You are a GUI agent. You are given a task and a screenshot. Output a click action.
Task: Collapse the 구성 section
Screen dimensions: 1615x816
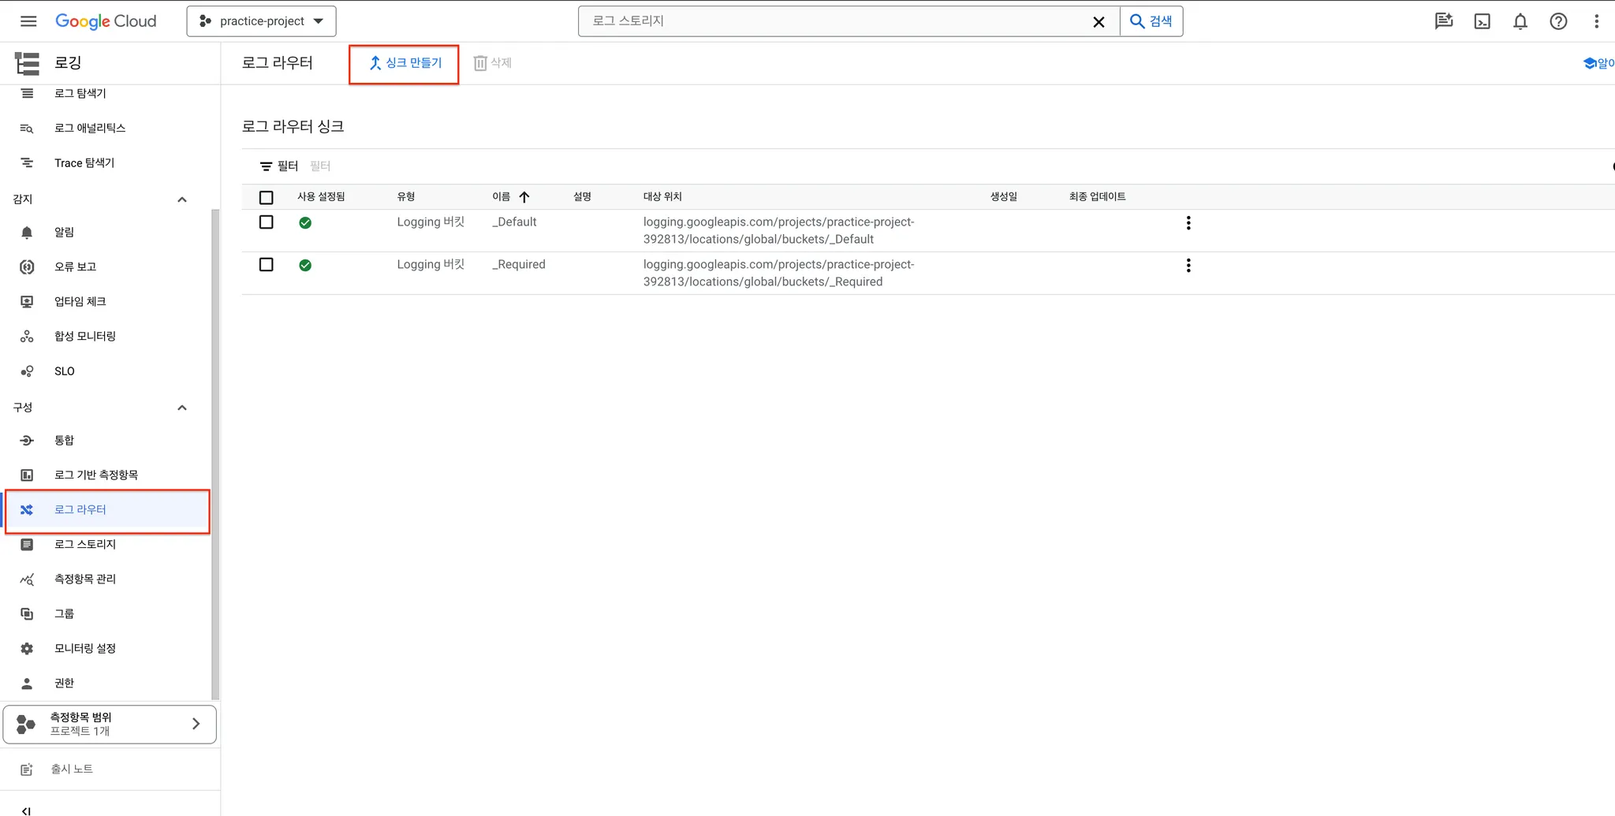point(182,408)
